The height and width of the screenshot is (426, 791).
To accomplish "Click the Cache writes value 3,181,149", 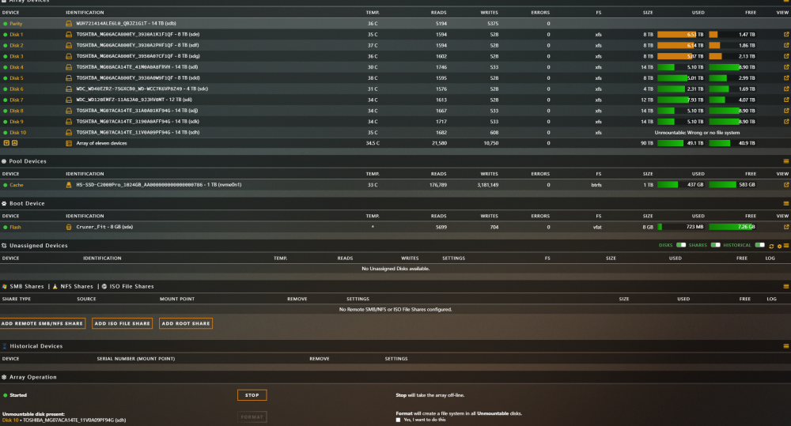I will tap(487, 185).
